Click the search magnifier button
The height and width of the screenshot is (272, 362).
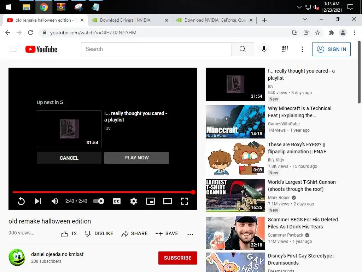point(243,49)
